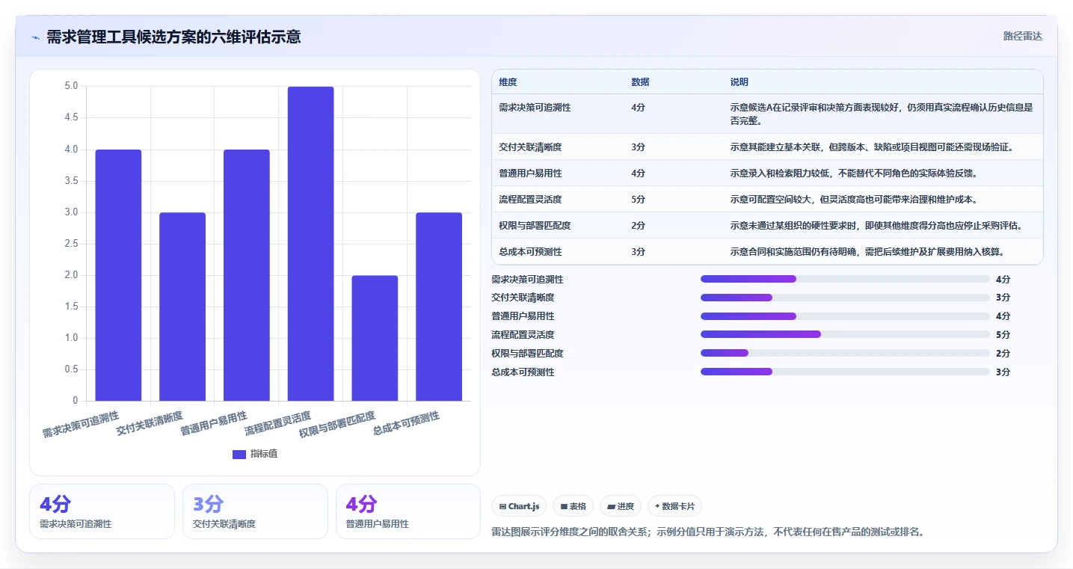This screenshot has width=1073, height=569.
Task: Click the description starting 示意合同和实施范围
Action: pos(867,252)
